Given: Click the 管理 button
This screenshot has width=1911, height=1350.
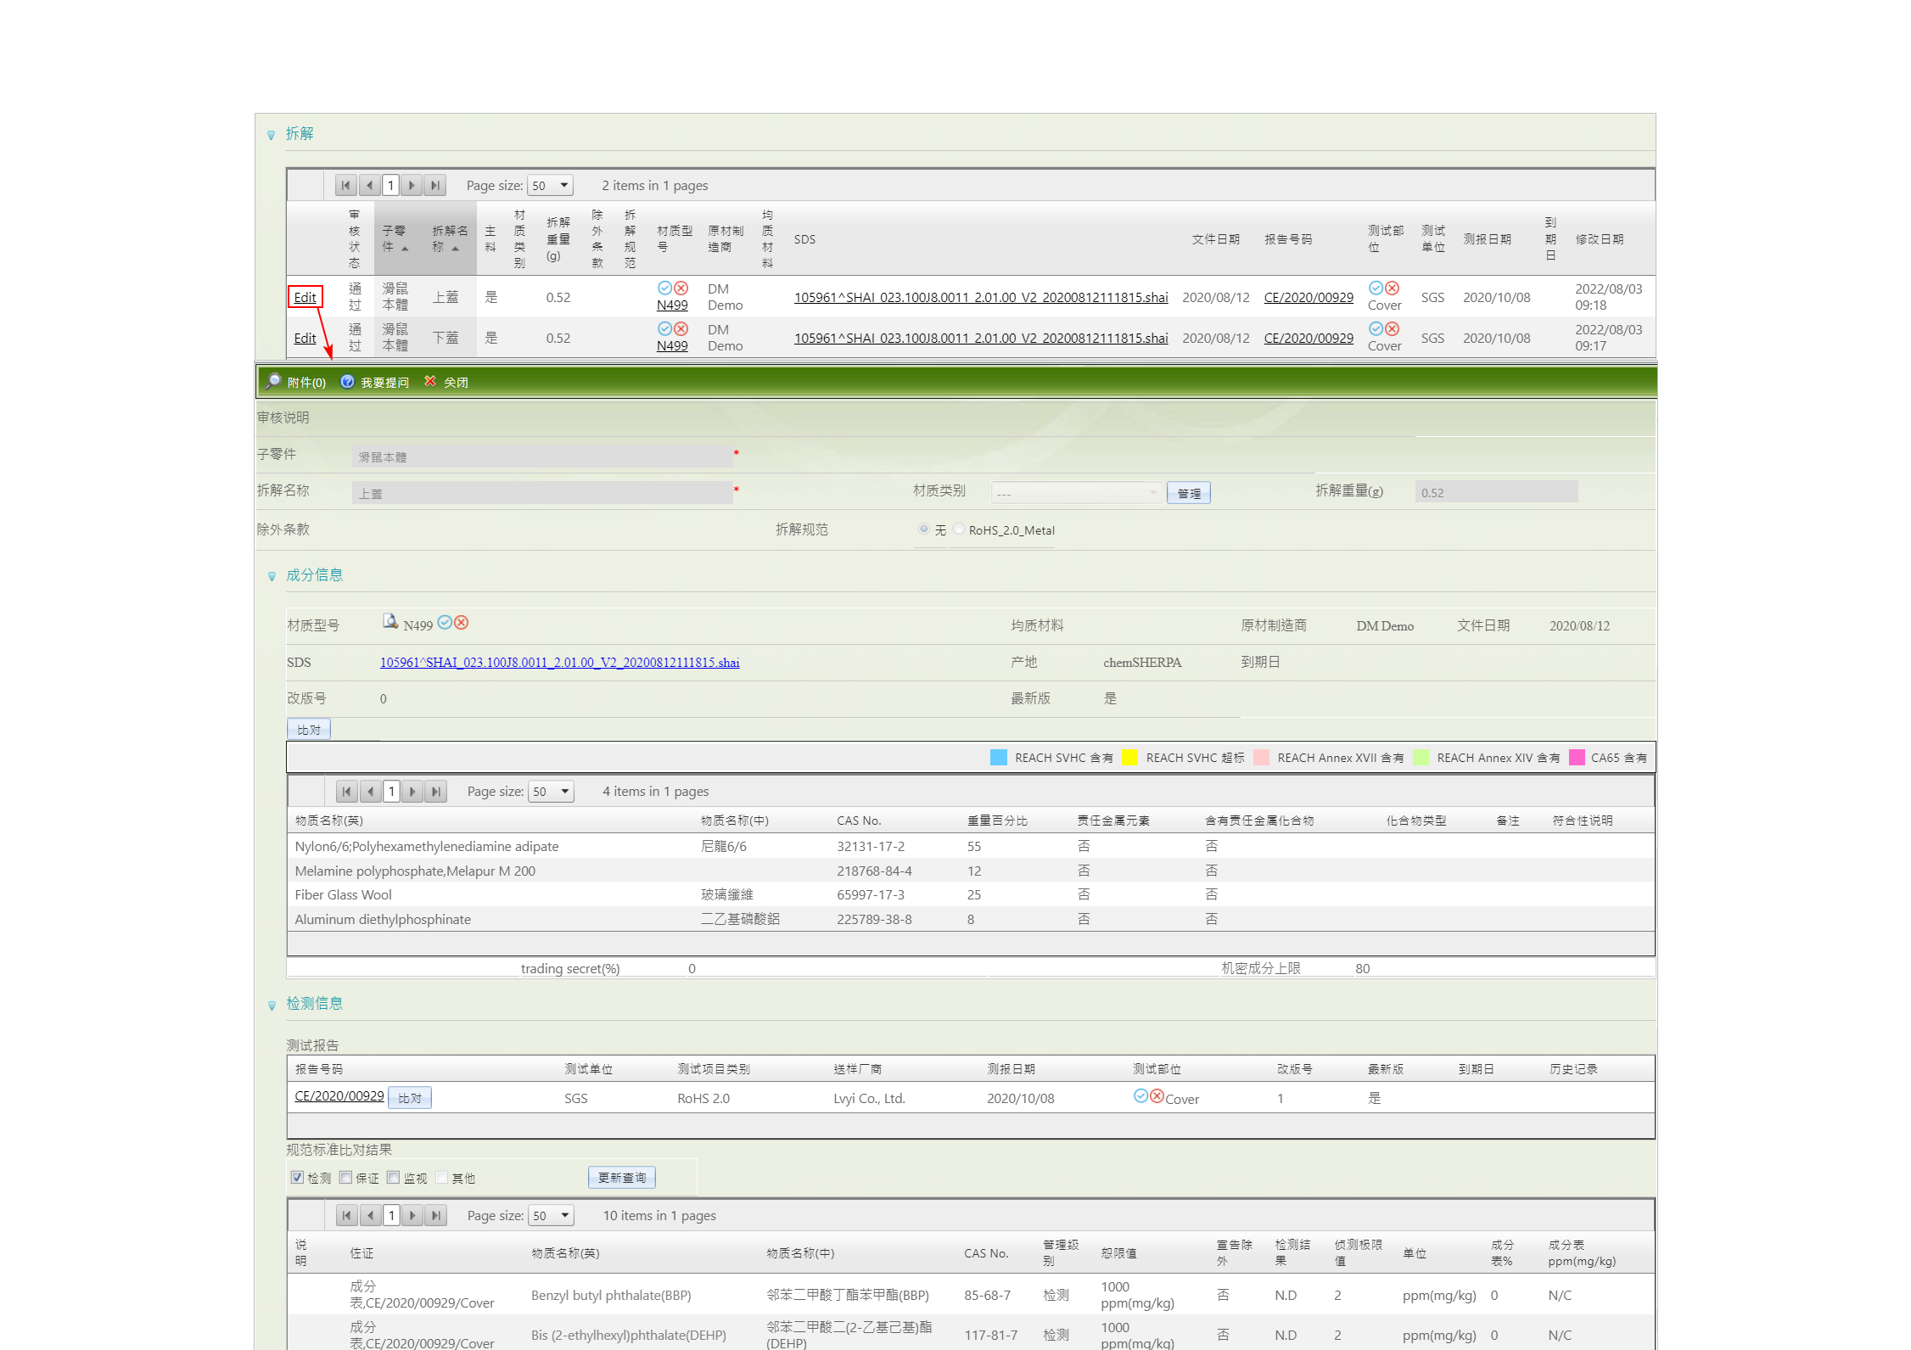Looking at the screenshot, I should click(1188, 493).
